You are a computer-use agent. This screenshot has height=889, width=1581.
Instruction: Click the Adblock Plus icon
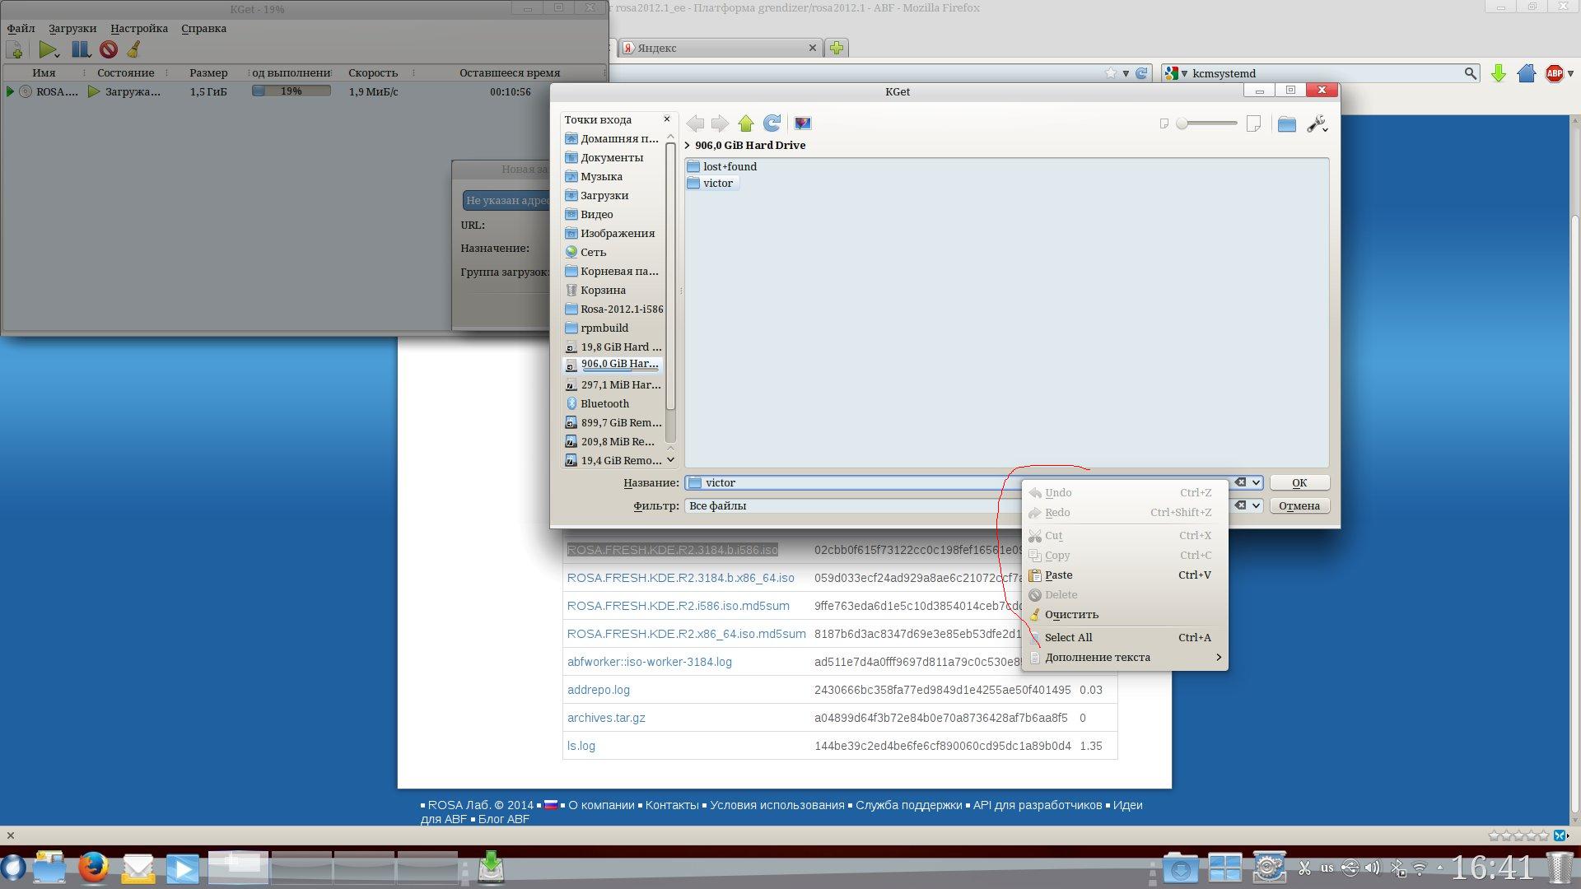pos(1554,73)
